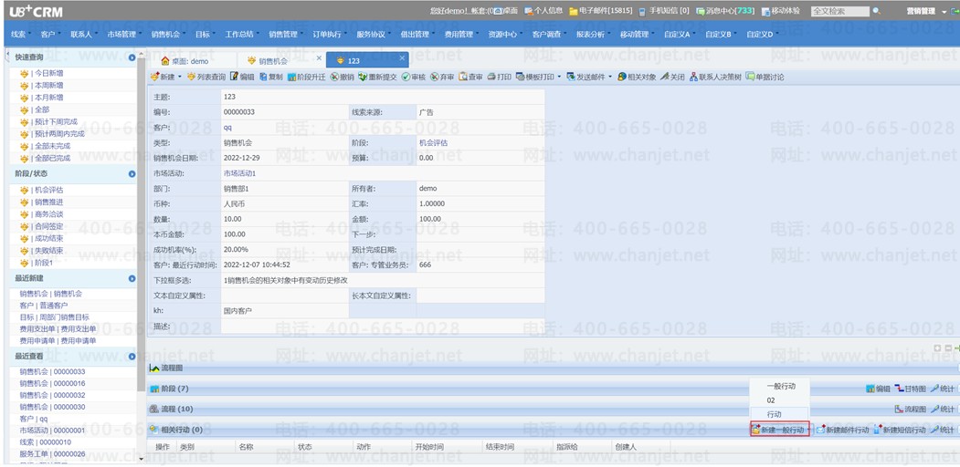Choose 一般行动 from the popup menu

click(781, 387)
